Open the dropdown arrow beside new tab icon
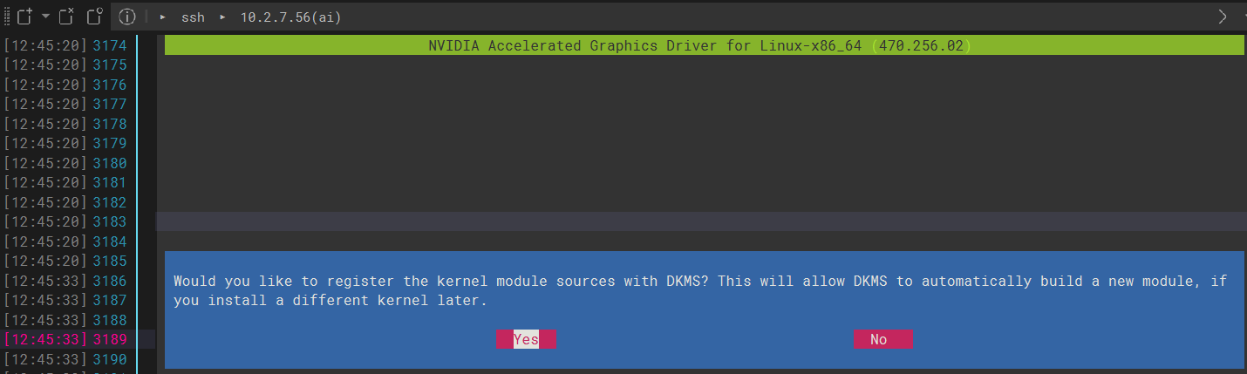The width and height of the screenshot is (1247, 374). (x=45, y=16)
